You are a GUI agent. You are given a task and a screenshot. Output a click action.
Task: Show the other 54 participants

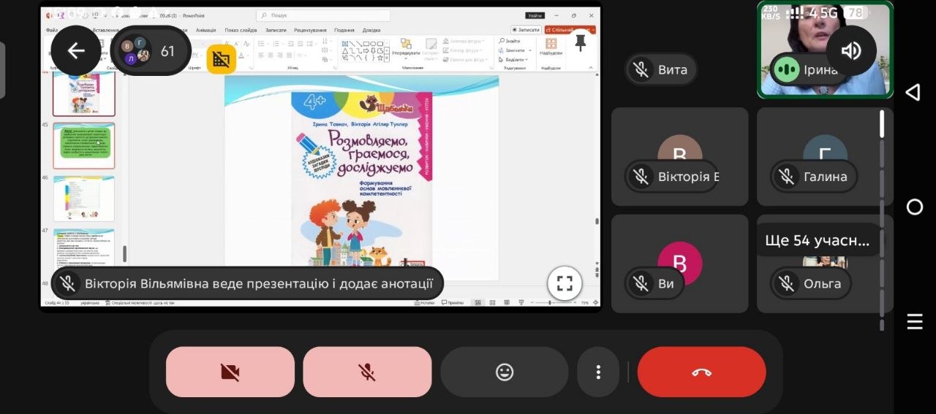(x=818, y=240)
